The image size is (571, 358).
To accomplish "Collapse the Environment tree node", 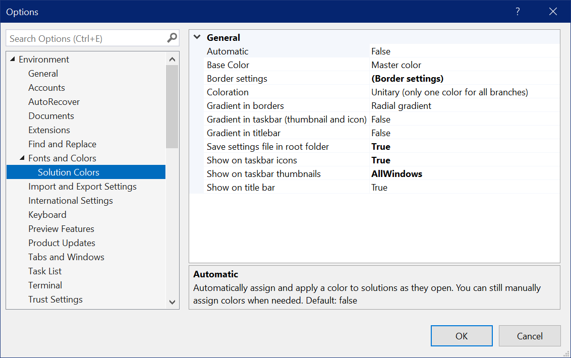I will 13,59.
